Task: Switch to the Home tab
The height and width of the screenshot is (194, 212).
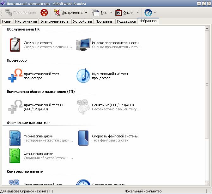Action: pos(6,21)
